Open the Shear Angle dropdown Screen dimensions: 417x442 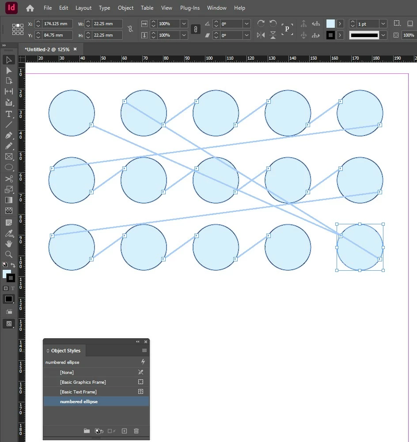click(246, 35)
